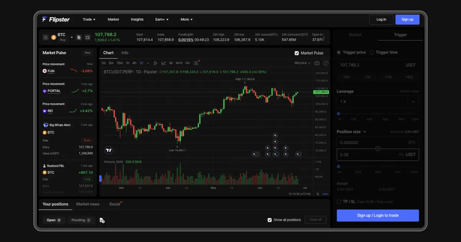This screenshot has height=242, width=461.
Task: Open the chart list settings icon
Action: 196,63
